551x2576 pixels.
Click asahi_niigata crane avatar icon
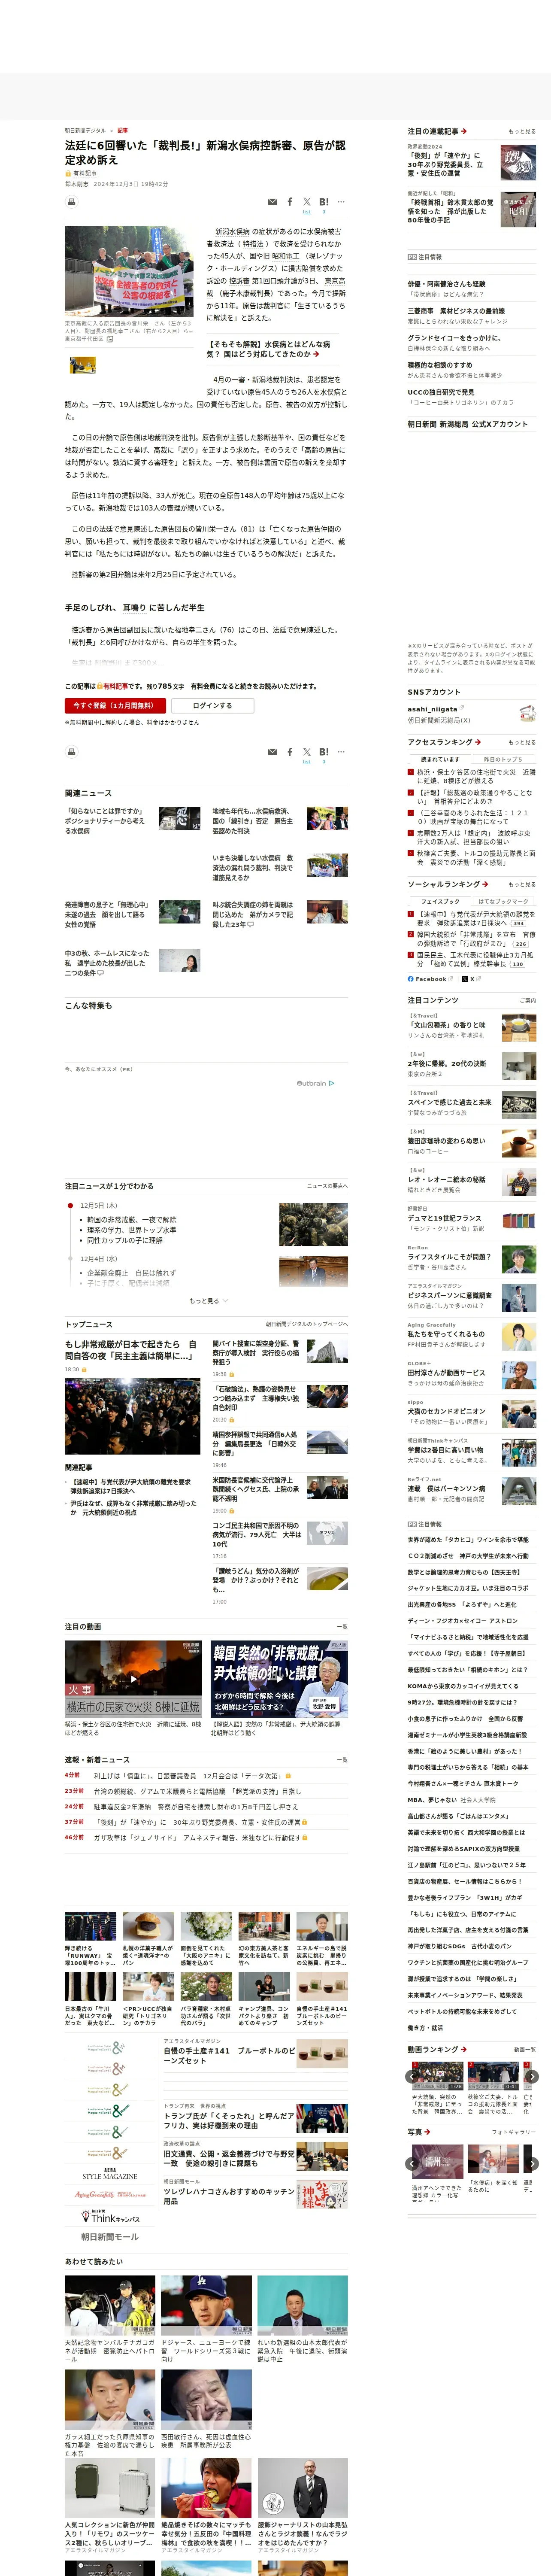tap(528, 714)
